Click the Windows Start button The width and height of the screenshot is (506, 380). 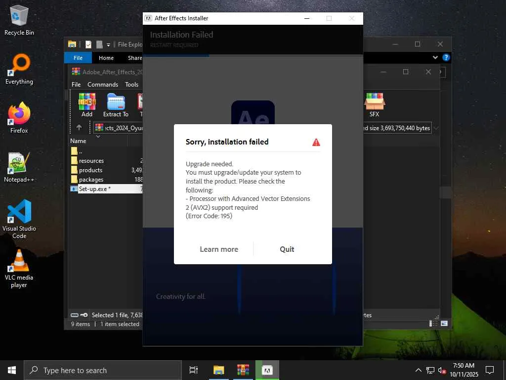pos(12,370)
